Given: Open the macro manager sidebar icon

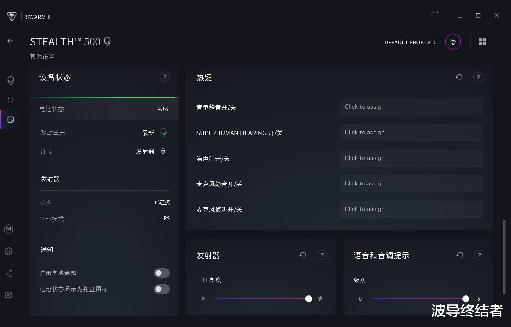Looking at the screenshot, I should click(x=9, y=229).
